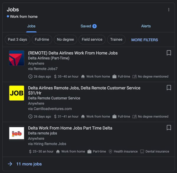This screenshot has width=177, height=173.
Task: Click 'Delta remote jobs' company name
Action: pos(42,133)
